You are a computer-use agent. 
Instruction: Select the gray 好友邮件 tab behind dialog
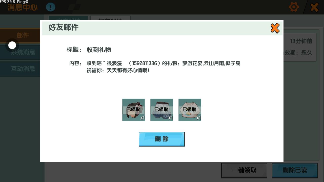tap(110, 18)
